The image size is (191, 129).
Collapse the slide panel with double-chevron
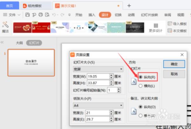pyautogui.click(x=2, y=42)
